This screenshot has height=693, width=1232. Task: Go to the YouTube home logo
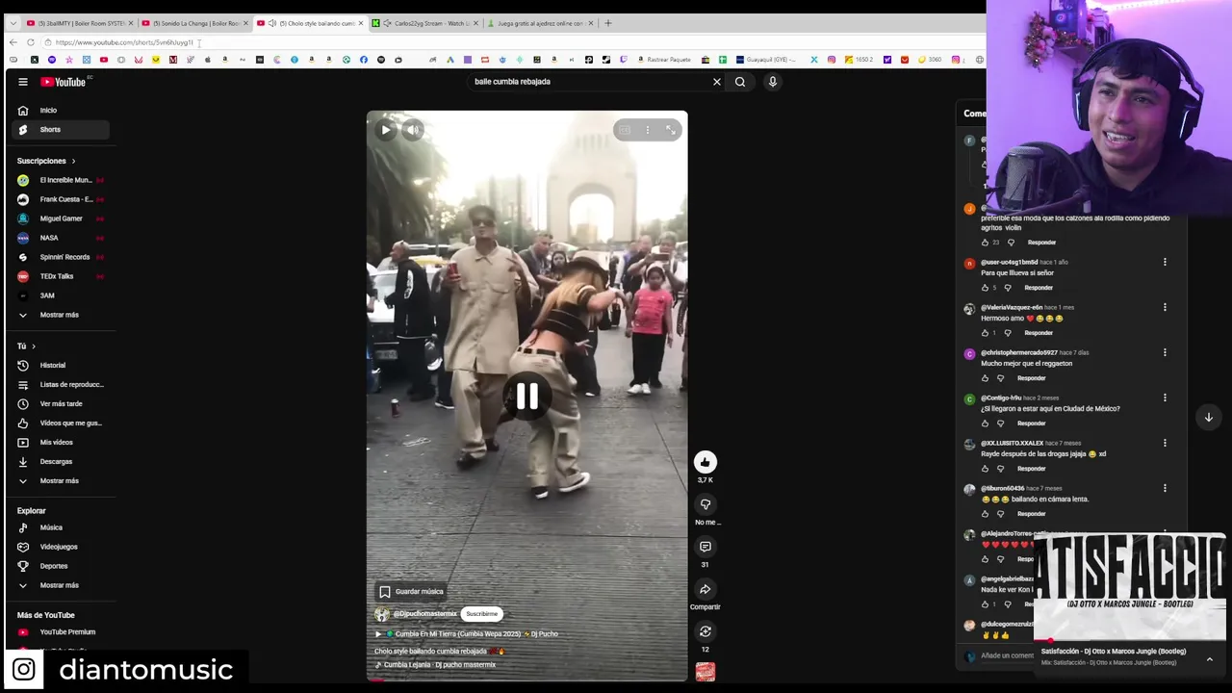pos(63,82)
